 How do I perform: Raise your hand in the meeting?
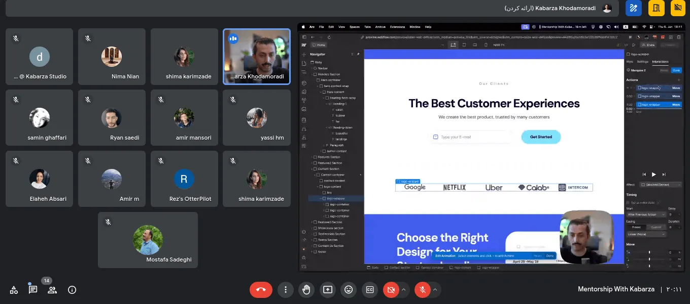pos(306,290)
